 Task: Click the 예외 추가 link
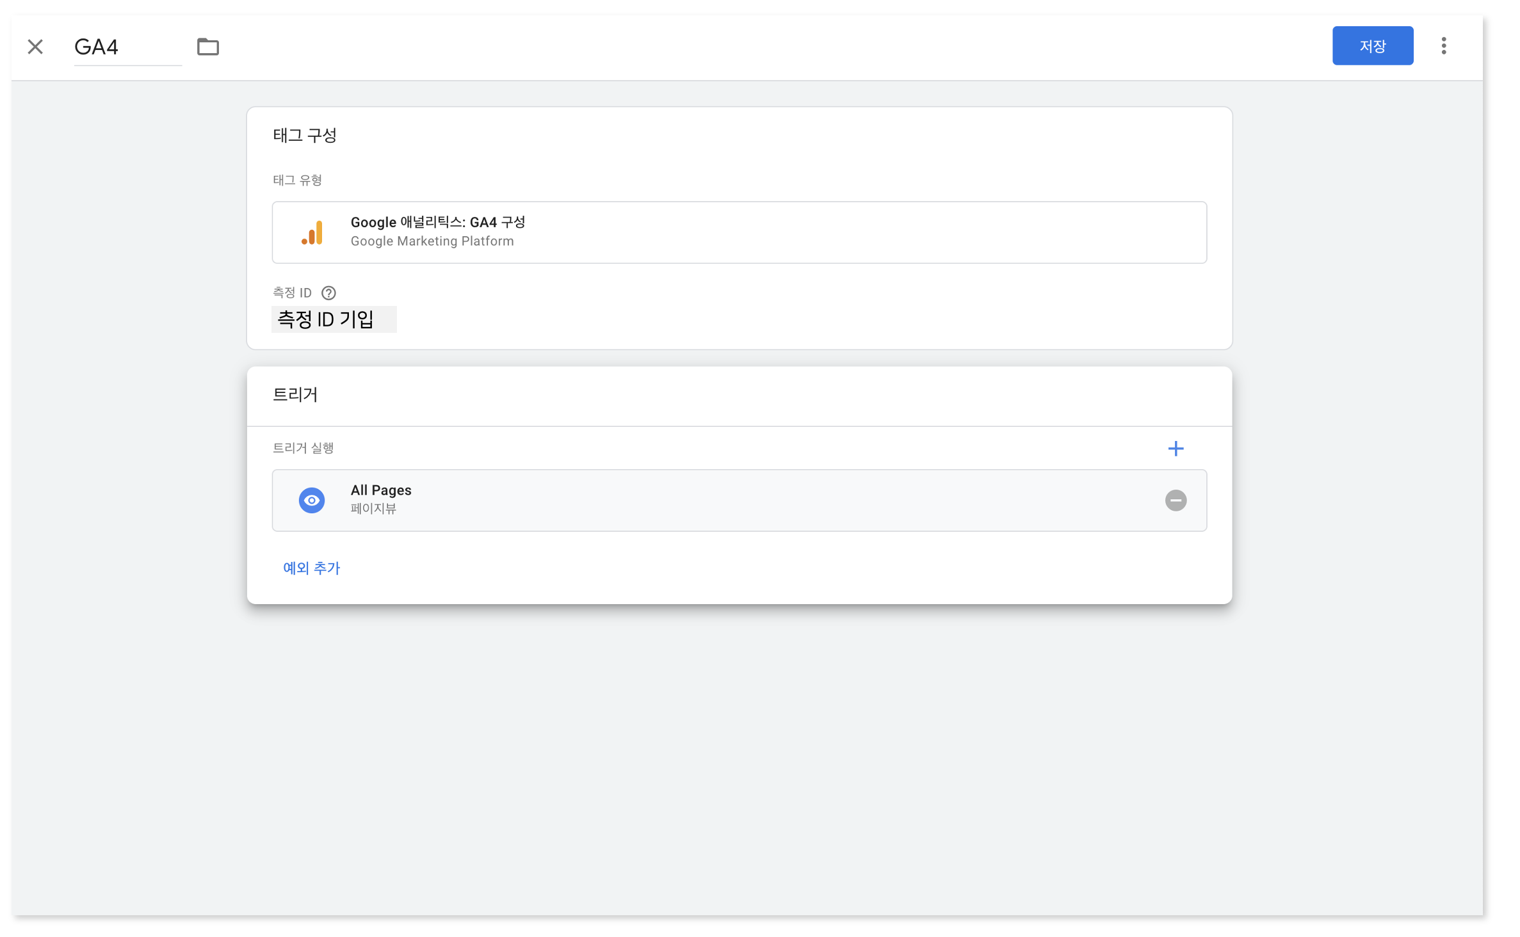tap(311, 568)
